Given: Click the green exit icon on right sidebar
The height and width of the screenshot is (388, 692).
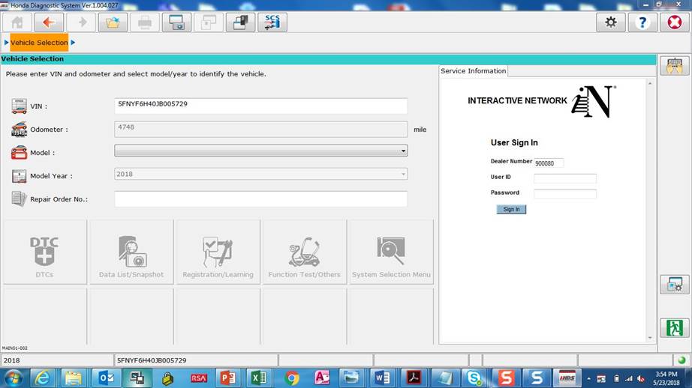Looking at the screenshot, I should [674, 327].
